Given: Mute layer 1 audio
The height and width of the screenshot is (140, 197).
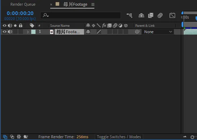Looking at the screenshot, I should coord(10,32).
